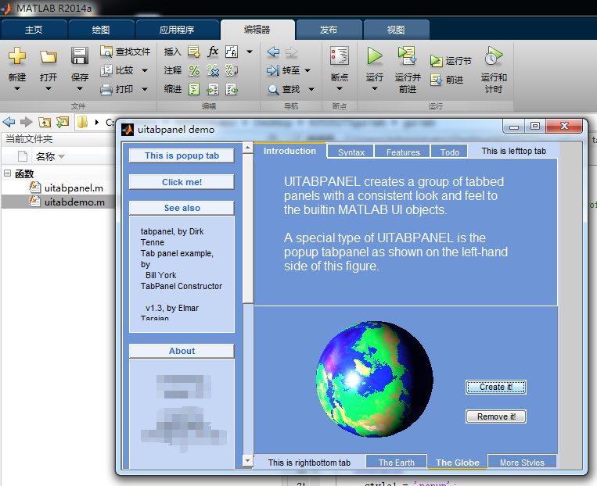Click the Advance (前进) icon
Image resolution: width=597 pixels, height=486 pixels.
coord(436,80)
